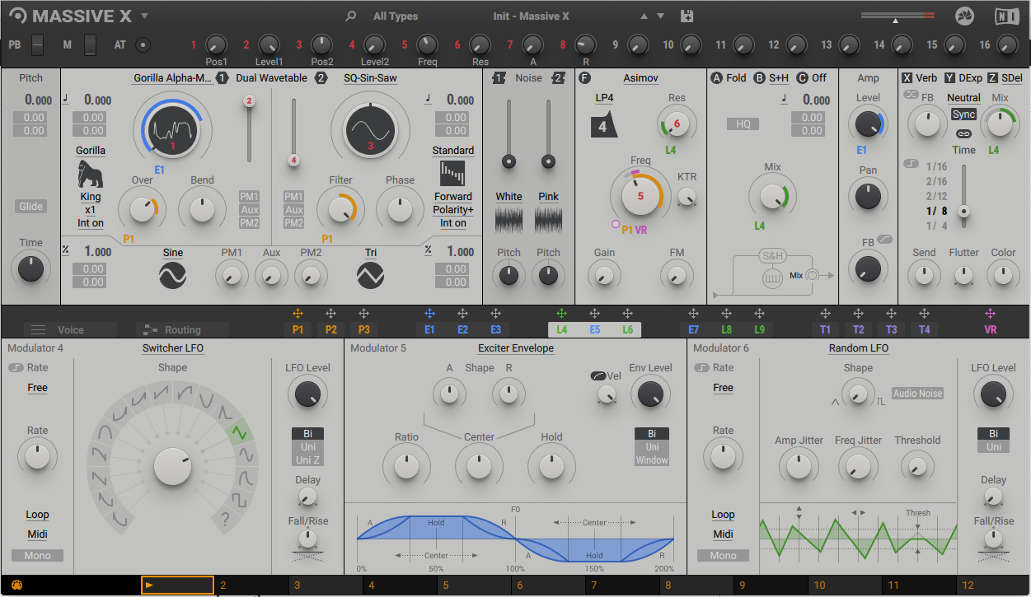1031x597 pixels.
Task: Open the Exciter Envelope type menu
Action: click(515, 348)
